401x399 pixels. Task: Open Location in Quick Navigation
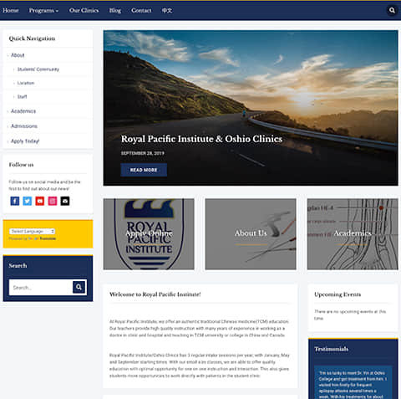pos(26,83)
